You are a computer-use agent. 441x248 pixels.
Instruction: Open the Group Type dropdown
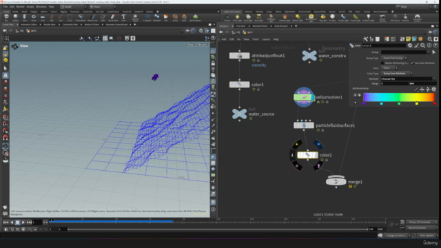click(394, 58)
